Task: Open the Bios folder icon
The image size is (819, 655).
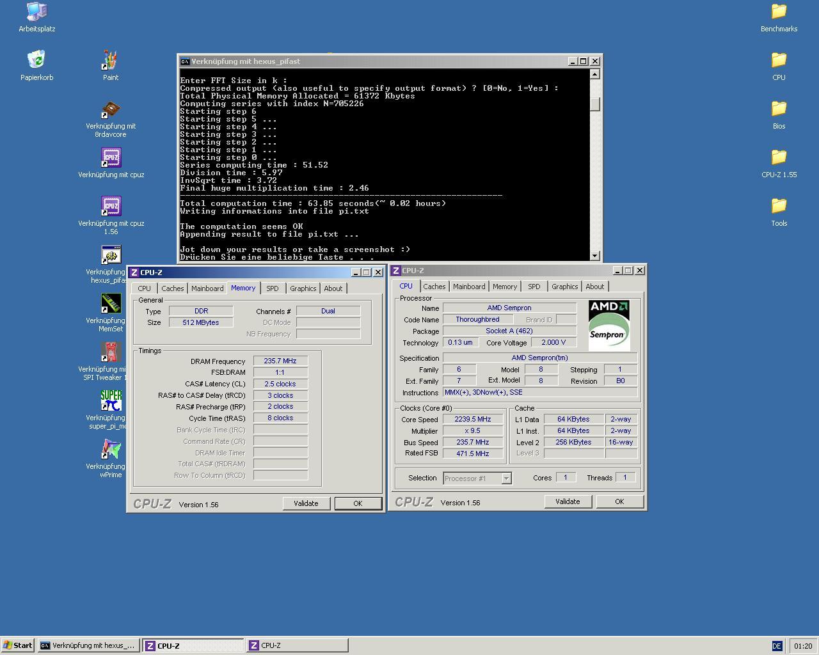Action: pyautogui.click(x=779, y=109)
